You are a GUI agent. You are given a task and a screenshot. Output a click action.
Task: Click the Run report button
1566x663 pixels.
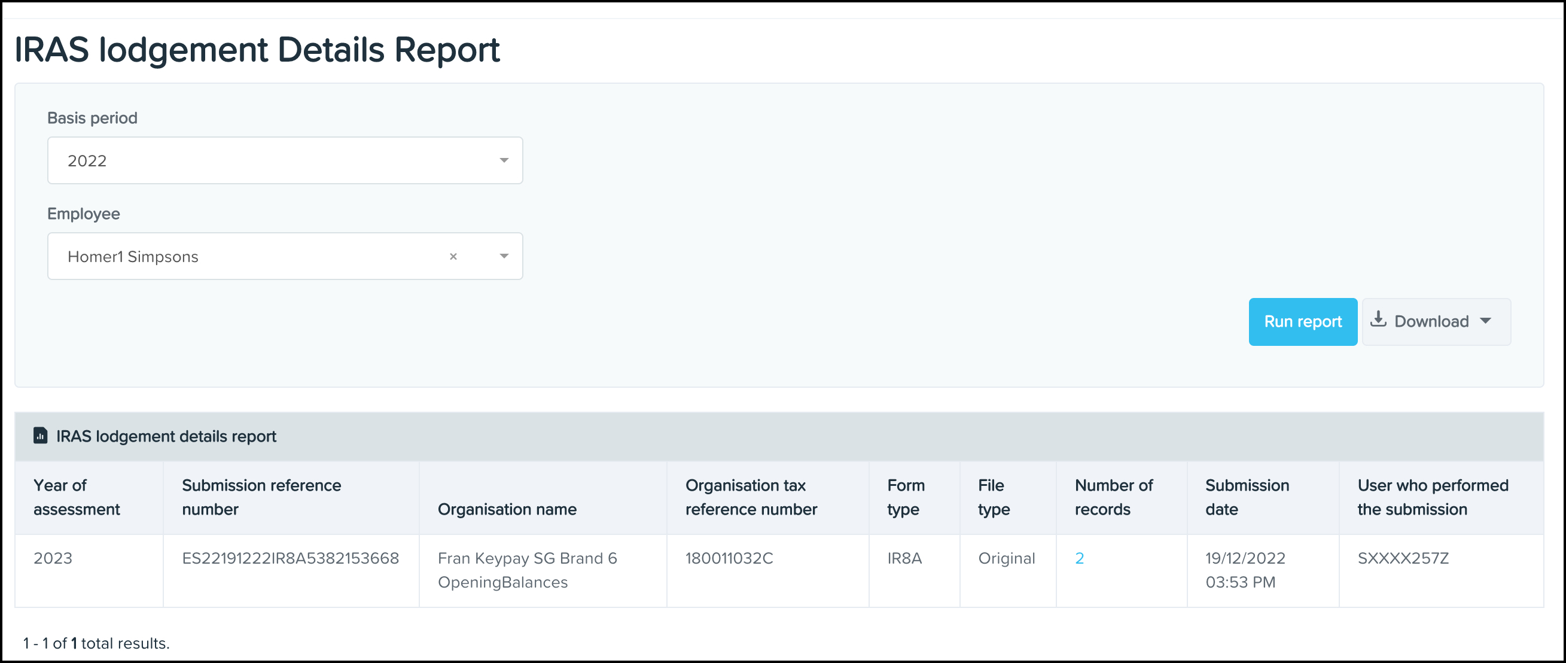point(1302,322)
